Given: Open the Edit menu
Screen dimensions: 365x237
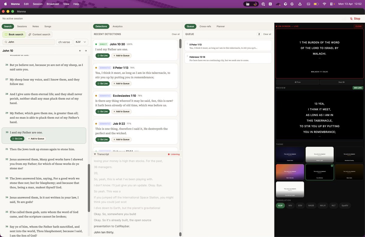Looking at the screenshot, I should (26, 4).
